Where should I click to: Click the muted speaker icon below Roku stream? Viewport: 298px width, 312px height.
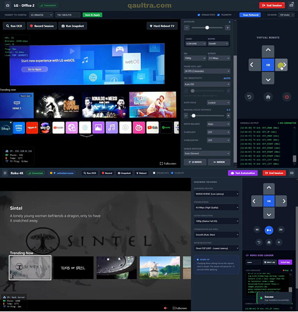click(x=165, y=308)
